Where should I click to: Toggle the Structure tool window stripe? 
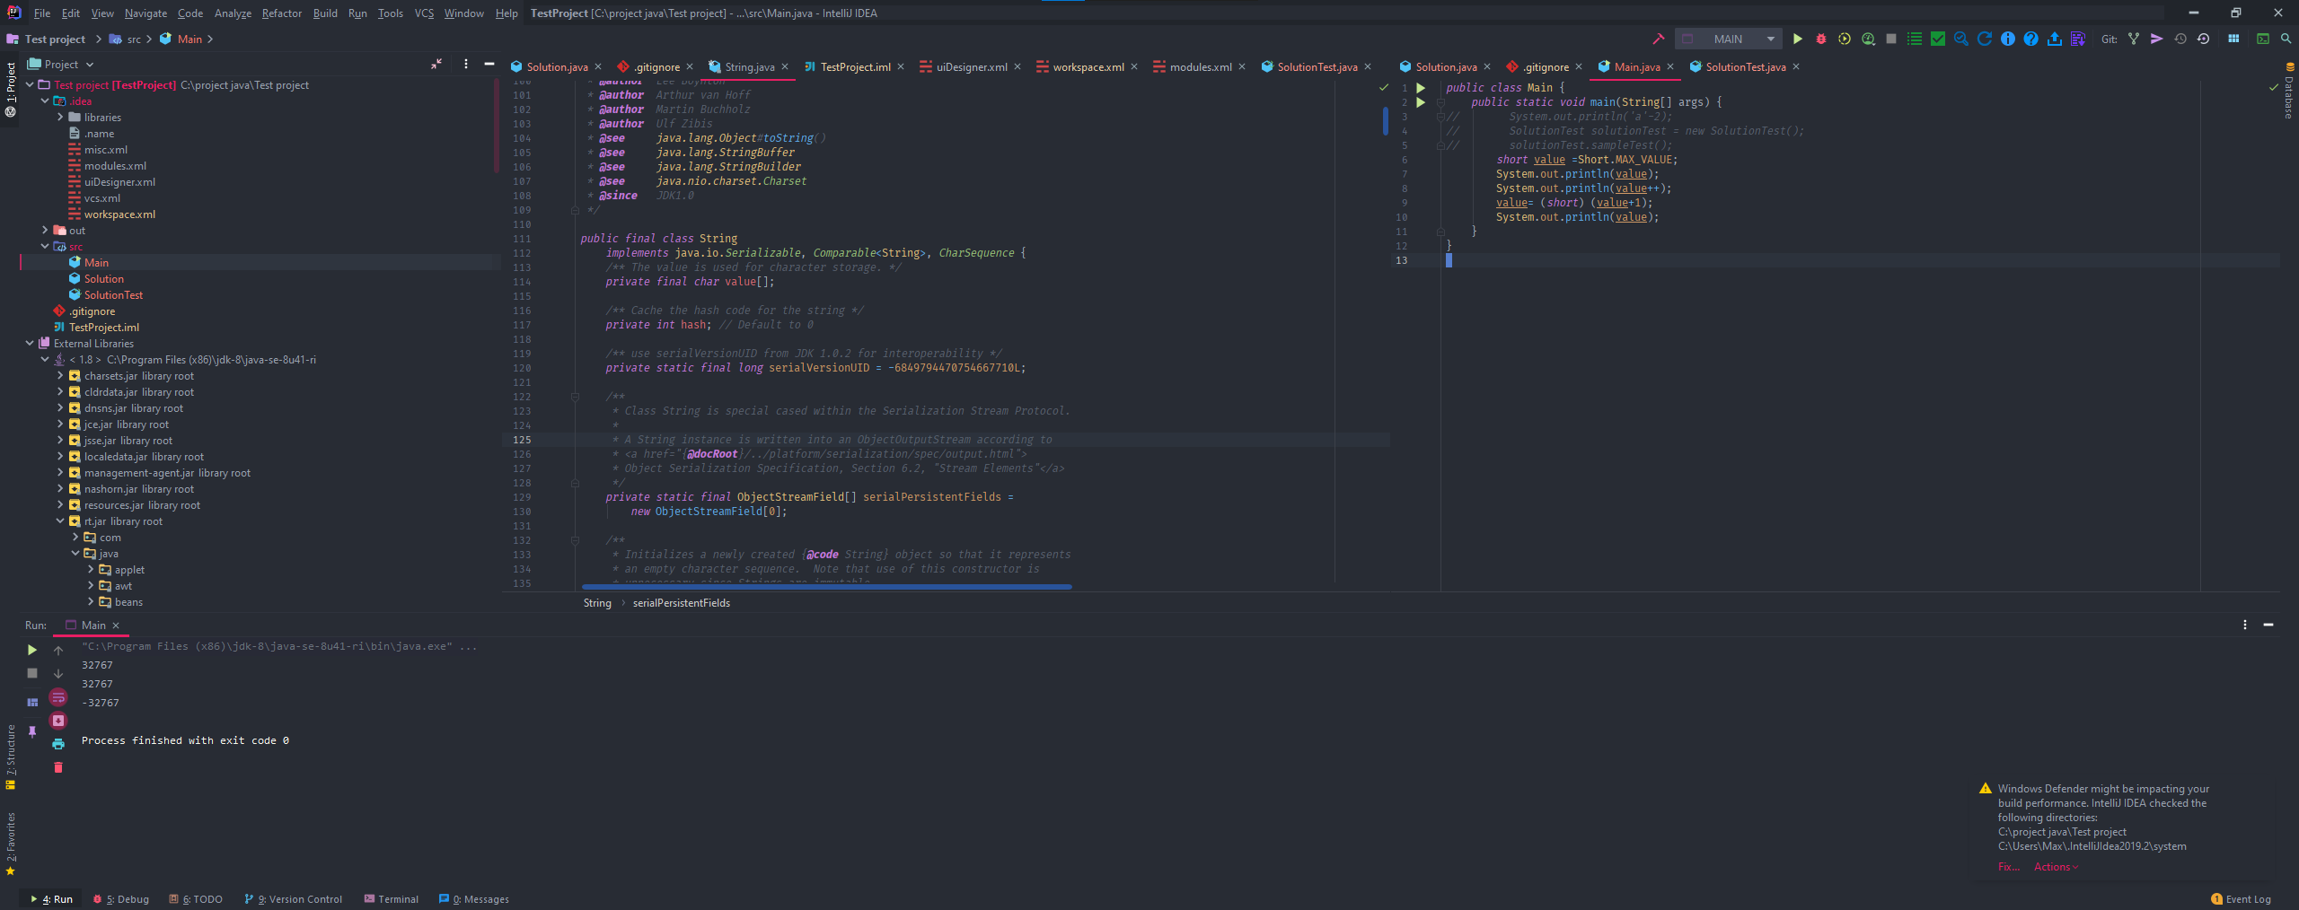pyautogui.click(x=10, y=757)
